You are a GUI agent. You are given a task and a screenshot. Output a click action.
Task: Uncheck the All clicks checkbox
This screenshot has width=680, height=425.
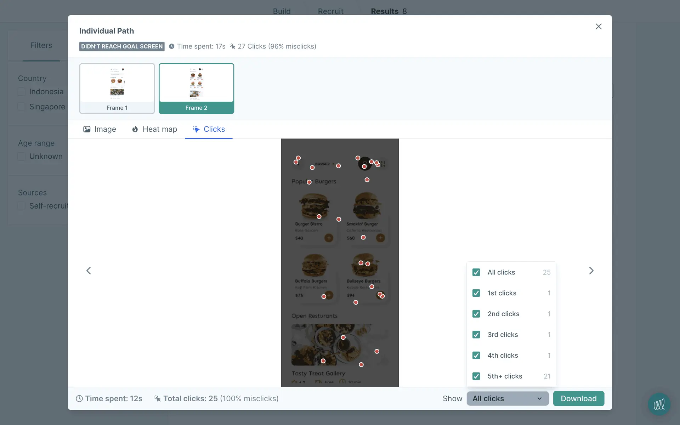coord(476,272)
